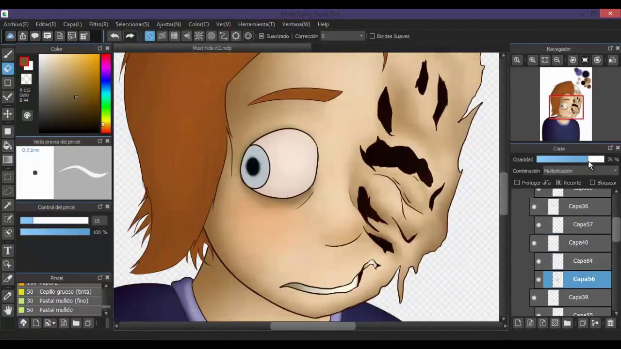Enable parallel lines snap
Viewport: 621px width, 349px height.
(x=162, y=36)
